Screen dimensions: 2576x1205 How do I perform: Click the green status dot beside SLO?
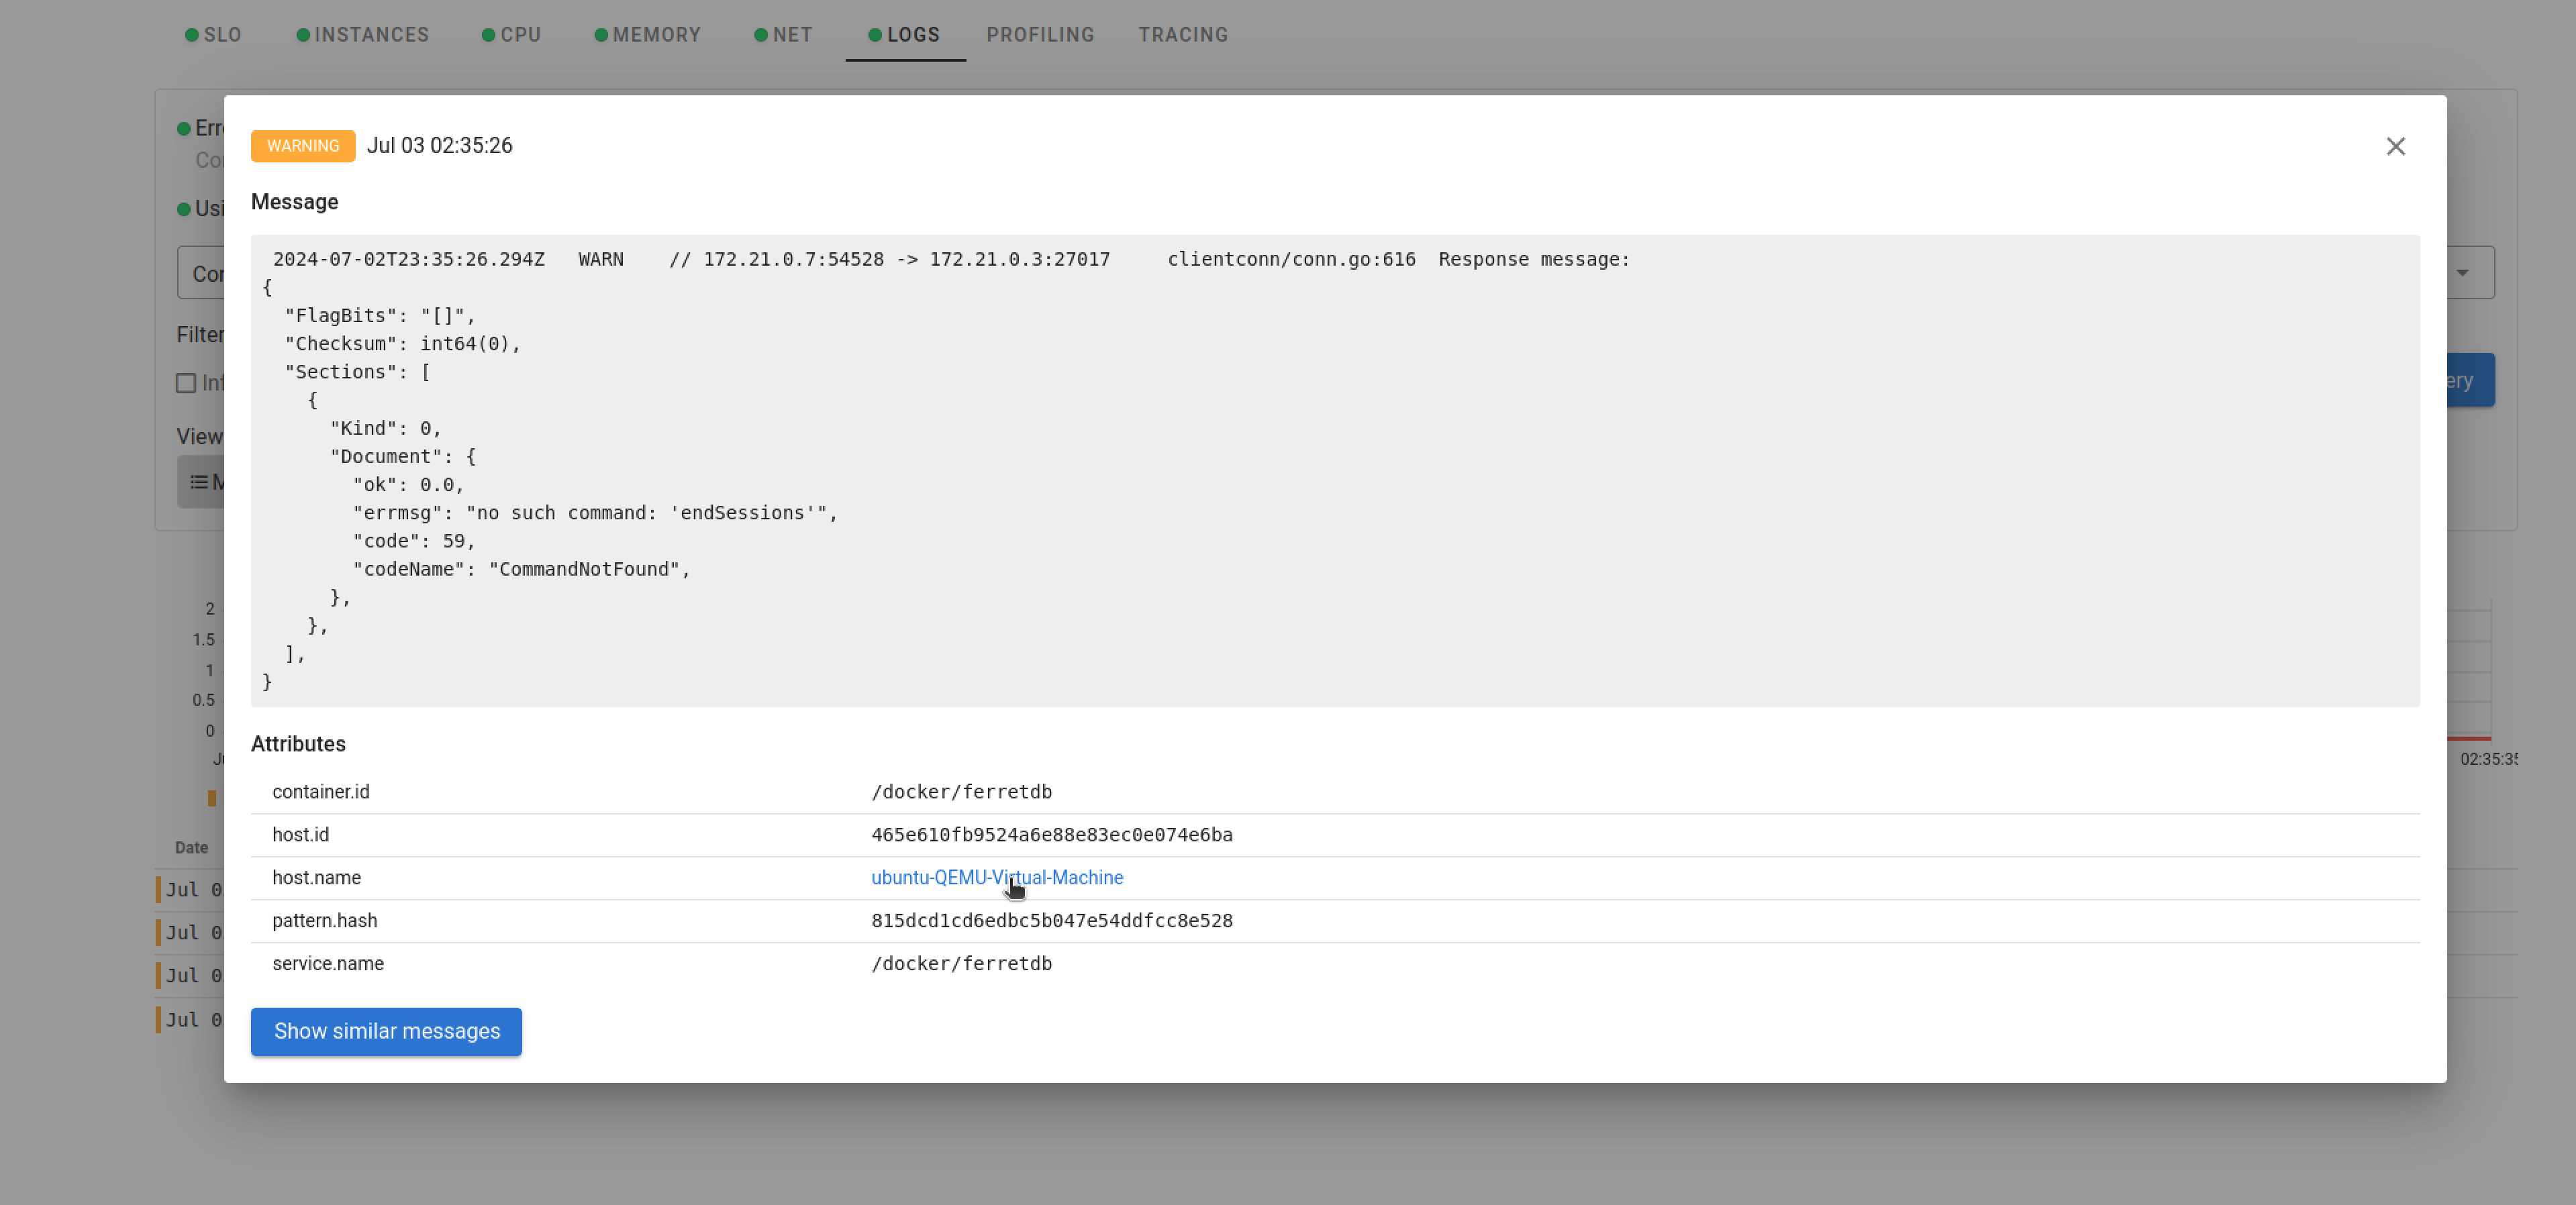pyautogui.click(x=191, y=35)
